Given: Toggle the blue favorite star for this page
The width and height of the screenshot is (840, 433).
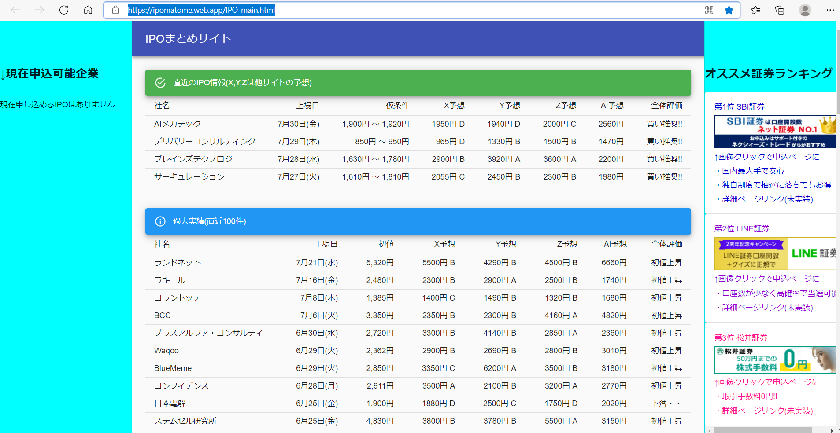Looking at the screenshot, I should (x=729, y=10).
